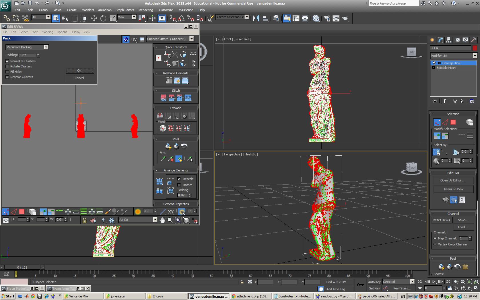Enable the Rotate Clusters checkbox
The width and height of the screenshot is (480, 300).
point(7,67)
